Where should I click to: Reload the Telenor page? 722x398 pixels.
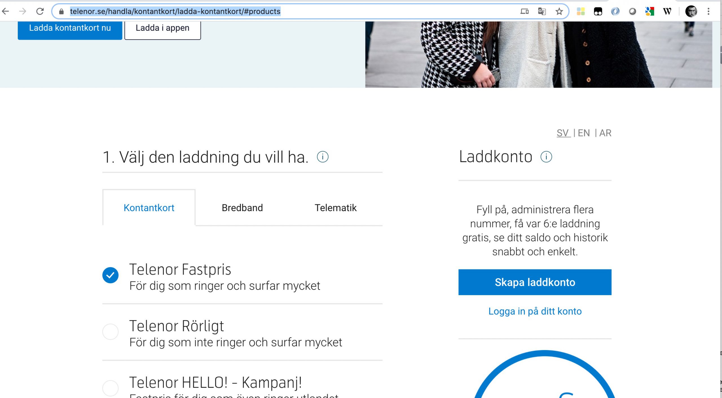[40, 11]
